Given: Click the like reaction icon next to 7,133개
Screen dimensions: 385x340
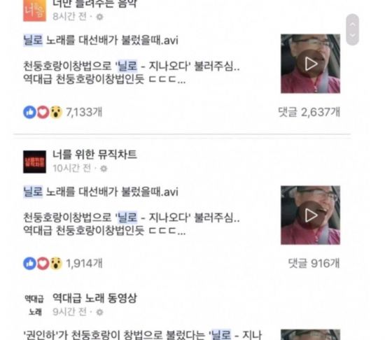Looking at the screenshot, I should (x=29, y=113).
